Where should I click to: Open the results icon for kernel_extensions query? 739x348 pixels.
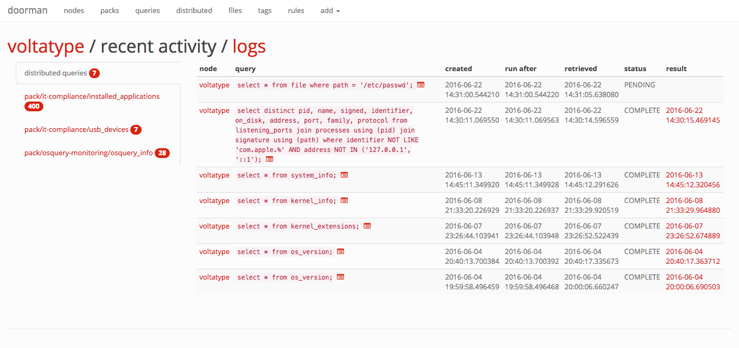point(367,226)
